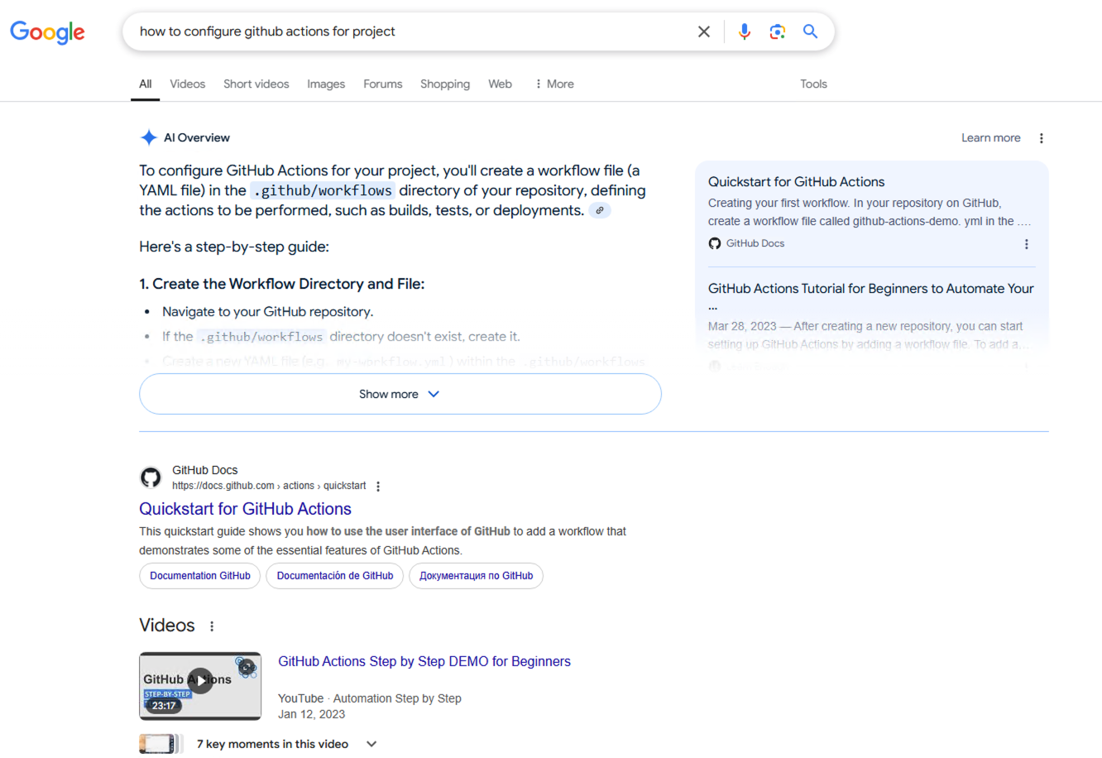Screen dimensions: 1102x758
Task: Open Quickstart for GitHub Actions result title
Action: 245,509
